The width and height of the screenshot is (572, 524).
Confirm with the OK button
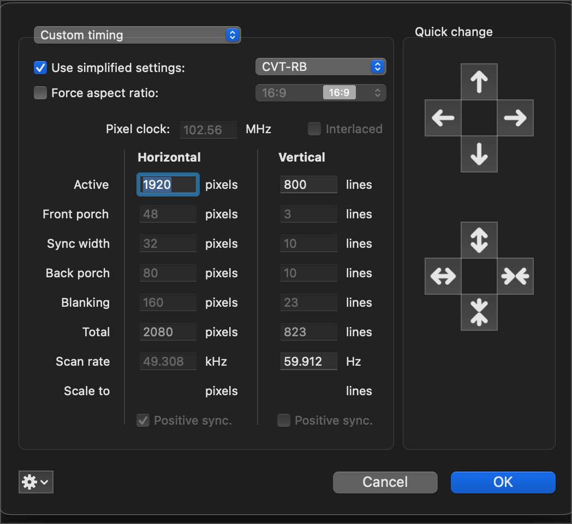click(x=503, y=482)
